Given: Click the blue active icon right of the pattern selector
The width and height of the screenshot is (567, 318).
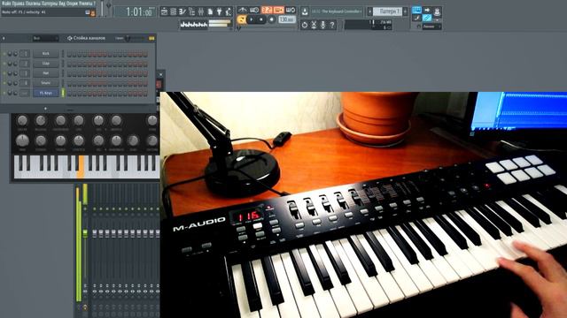Looking at the screenshot, I should pos(416,10).
